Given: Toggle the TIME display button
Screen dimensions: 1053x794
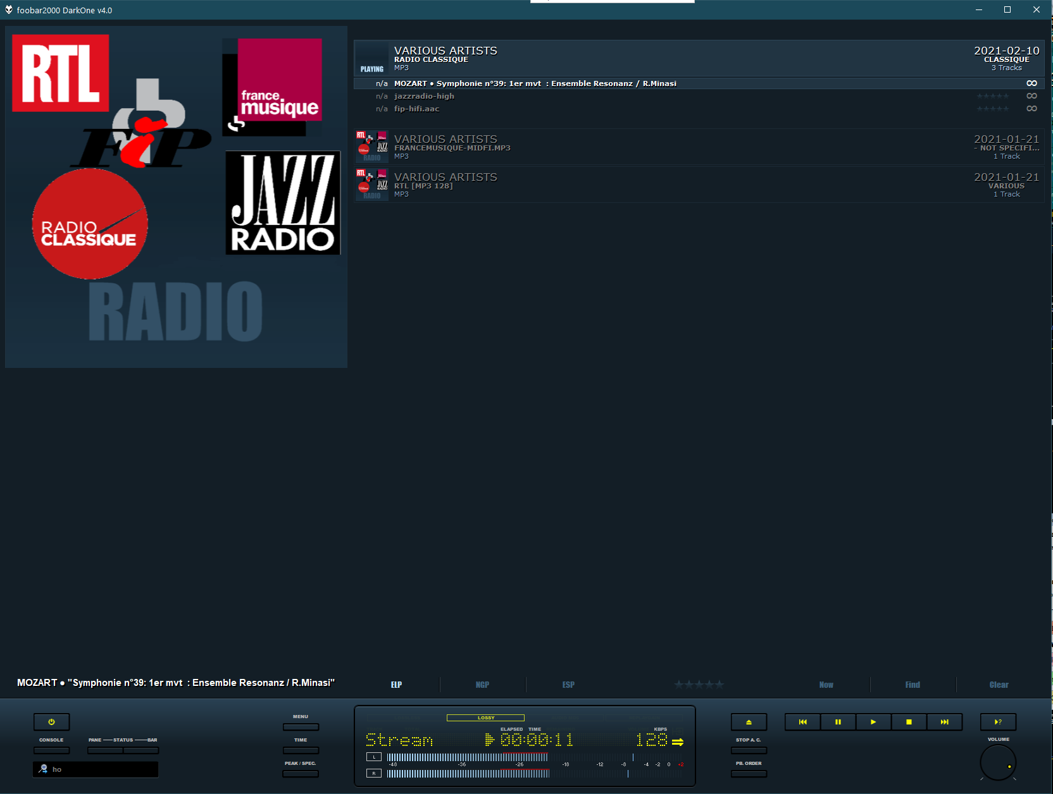Looking at the screenshot, I should (x=301, y=750).
